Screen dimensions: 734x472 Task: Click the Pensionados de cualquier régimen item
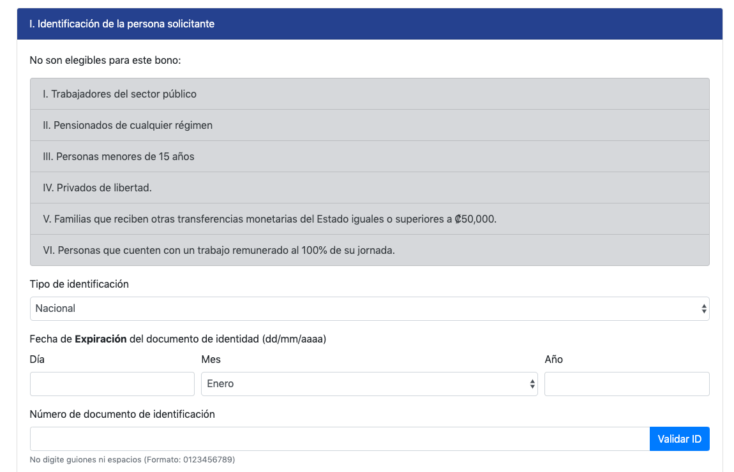(128, 126)
